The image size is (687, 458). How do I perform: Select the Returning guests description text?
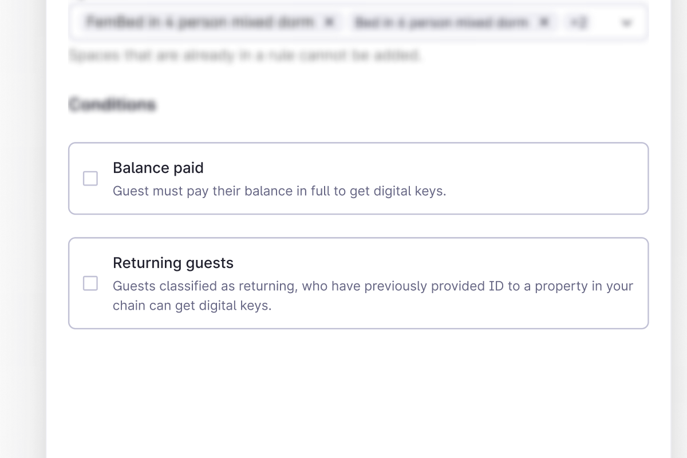[x=372, y=286]
